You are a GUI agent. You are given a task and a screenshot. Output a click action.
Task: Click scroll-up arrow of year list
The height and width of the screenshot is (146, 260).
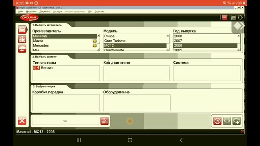[x=238, y=35]
